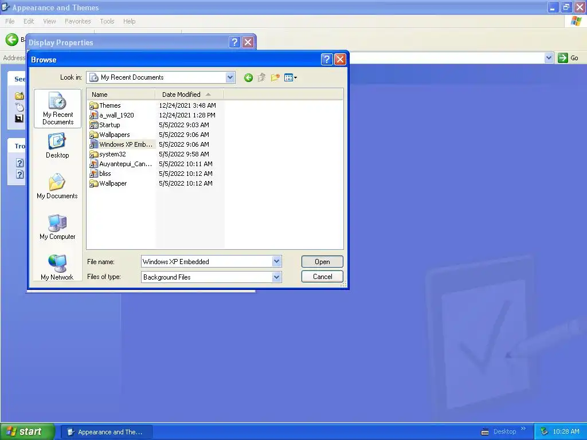587x440 pixels.
Task: Select the bliss image icon
Action: coord(93,174)
